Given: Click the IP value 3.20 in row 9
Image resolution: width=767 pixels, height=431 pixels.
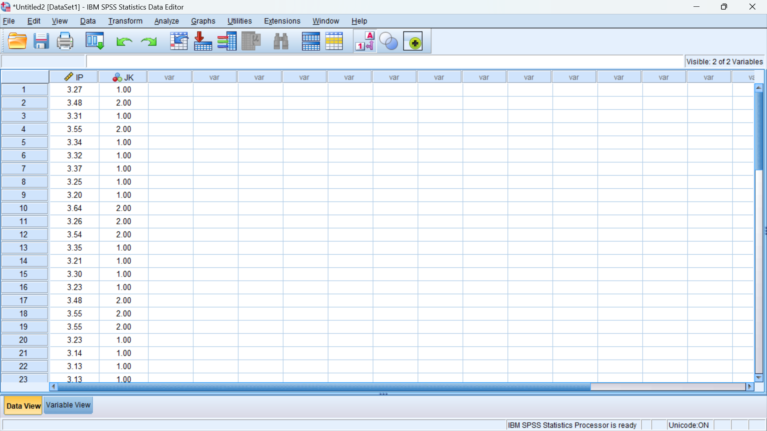Looking at the screenshot, I should [x=74, y=195].
